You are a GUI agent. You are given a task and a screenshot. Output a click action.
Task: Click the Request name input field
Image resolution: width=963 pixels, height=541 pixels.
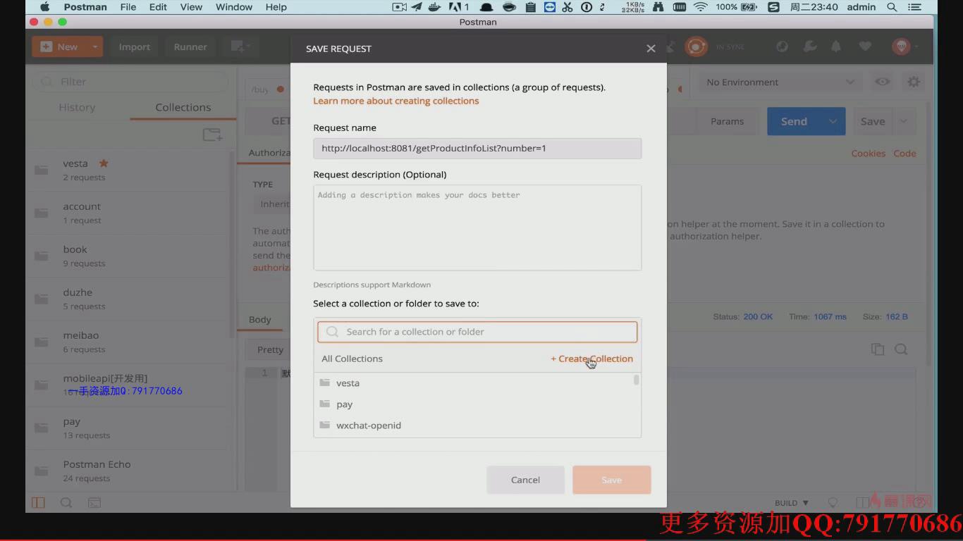[477, 148]
